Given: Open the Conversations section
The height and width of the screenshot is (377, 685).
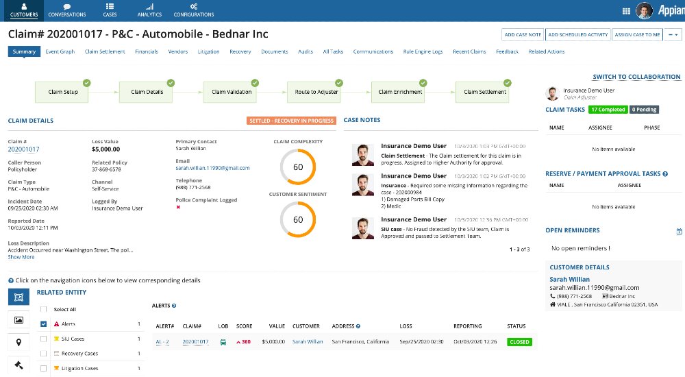Looking at the screenshot, I should 67,10.
